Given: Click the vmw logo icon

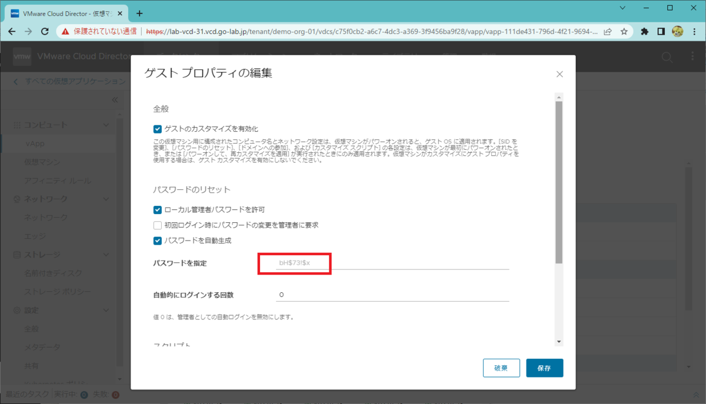Looking at the screenshot, I should point(22,56).
